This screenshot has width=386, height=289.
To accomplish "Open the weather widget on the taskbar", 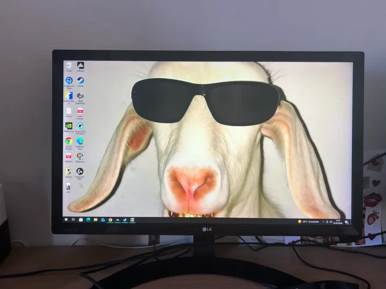I will point(308,221).
